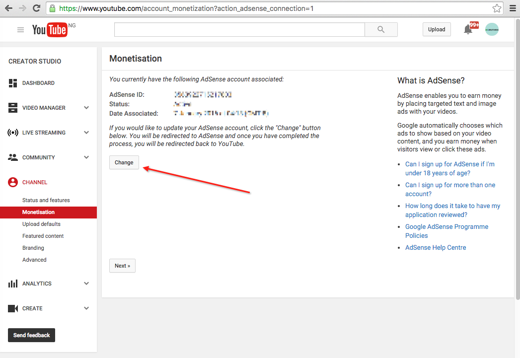Click the Community people icon
This screenshot has height=358, width=520.
[12, 157]
